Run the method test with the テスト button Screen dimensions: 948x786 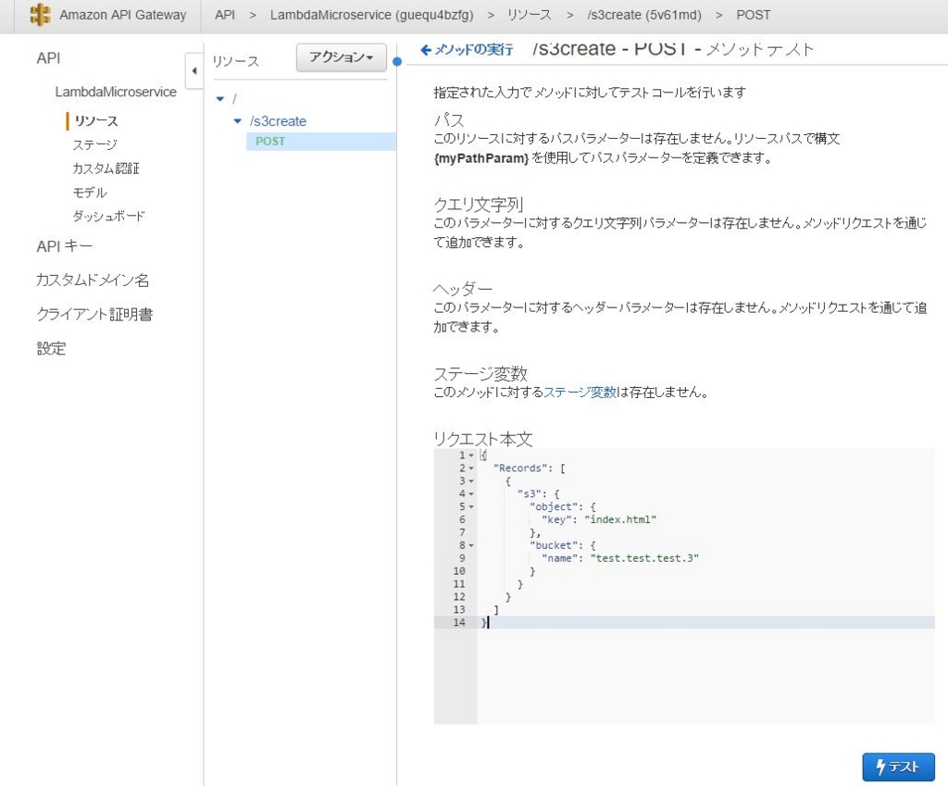[x=898, y=767]
